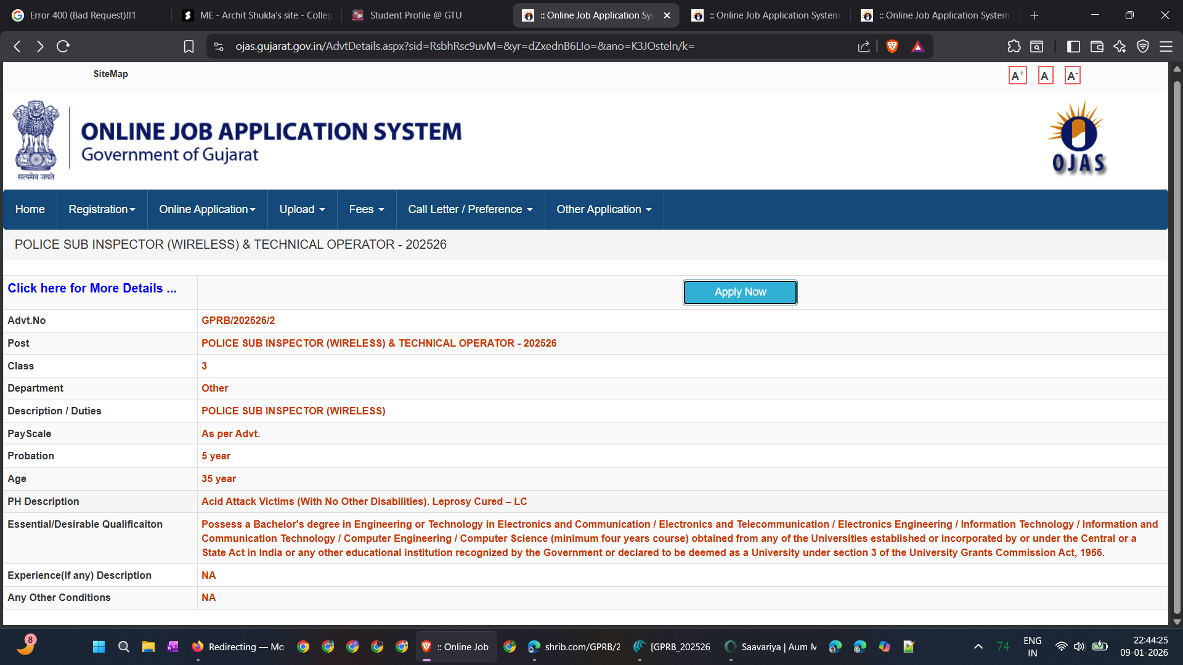The image size is (1183, 665).
Task: Bookmark this page with the bookmark icon
Action: (x=189, y=46)
